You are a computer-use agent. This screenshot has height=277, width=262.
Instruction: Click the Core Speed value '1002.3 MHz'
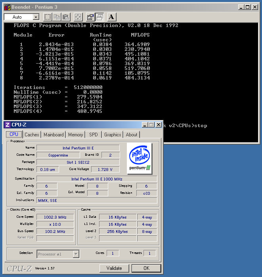pyautogui.click(x=55, y=217)
